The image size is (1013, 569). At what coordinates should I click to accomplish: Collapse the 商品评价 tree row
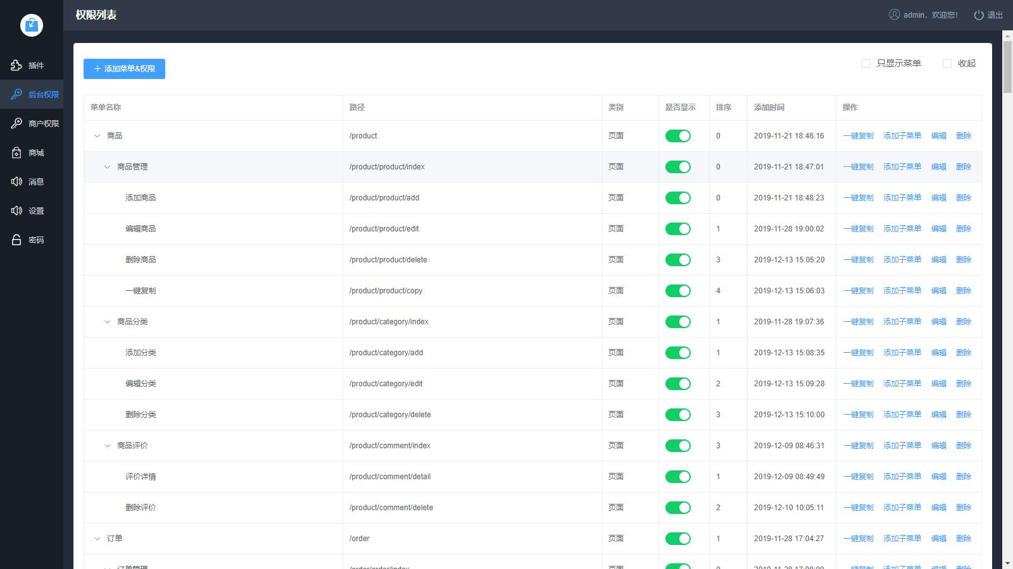[107, 446]
